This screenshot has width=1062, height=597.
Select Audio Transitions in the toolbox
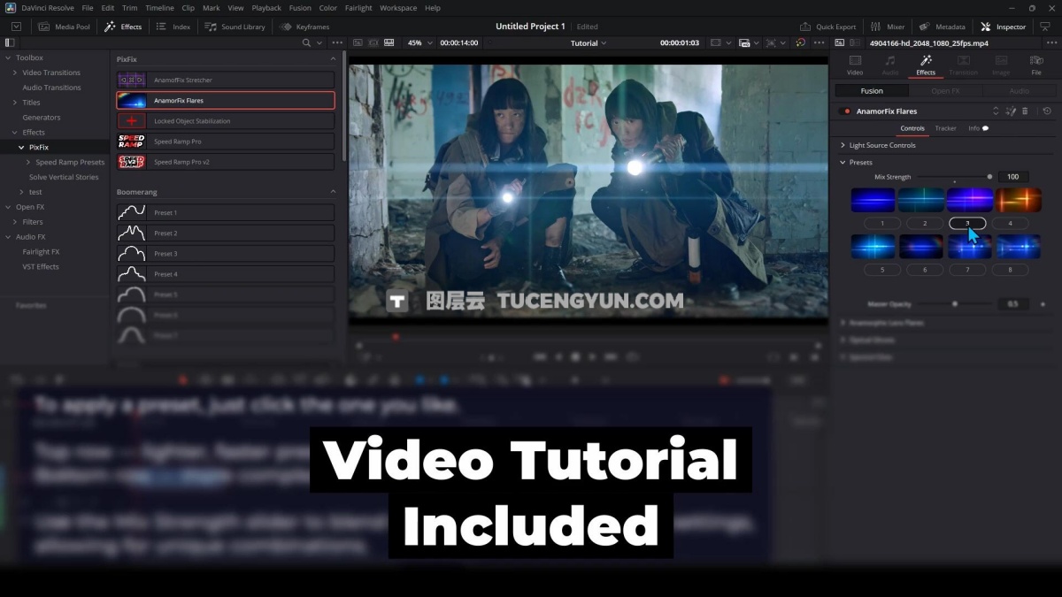pyautogui.click(x=51, y=88)
